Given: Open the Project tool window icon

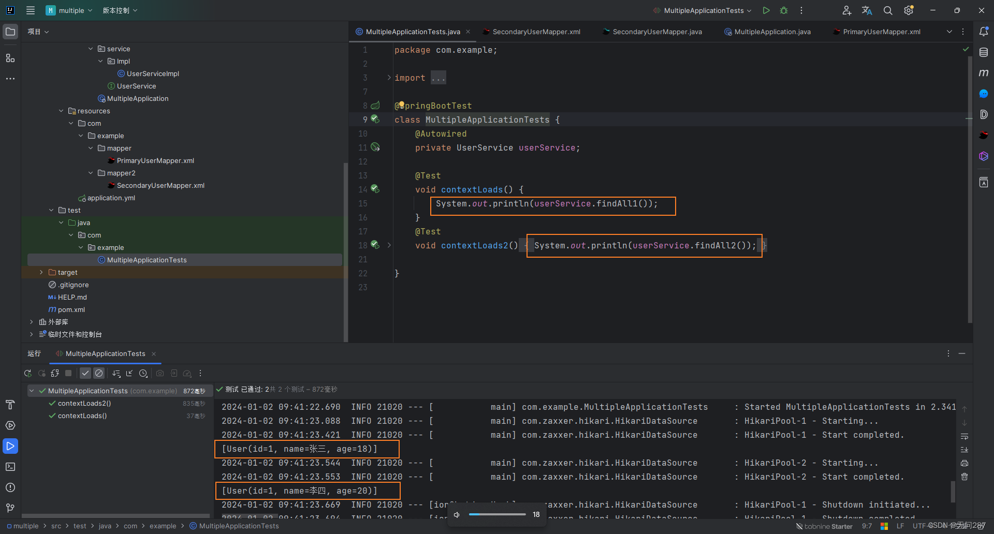Looking at the screenshot, I should 10,32.
